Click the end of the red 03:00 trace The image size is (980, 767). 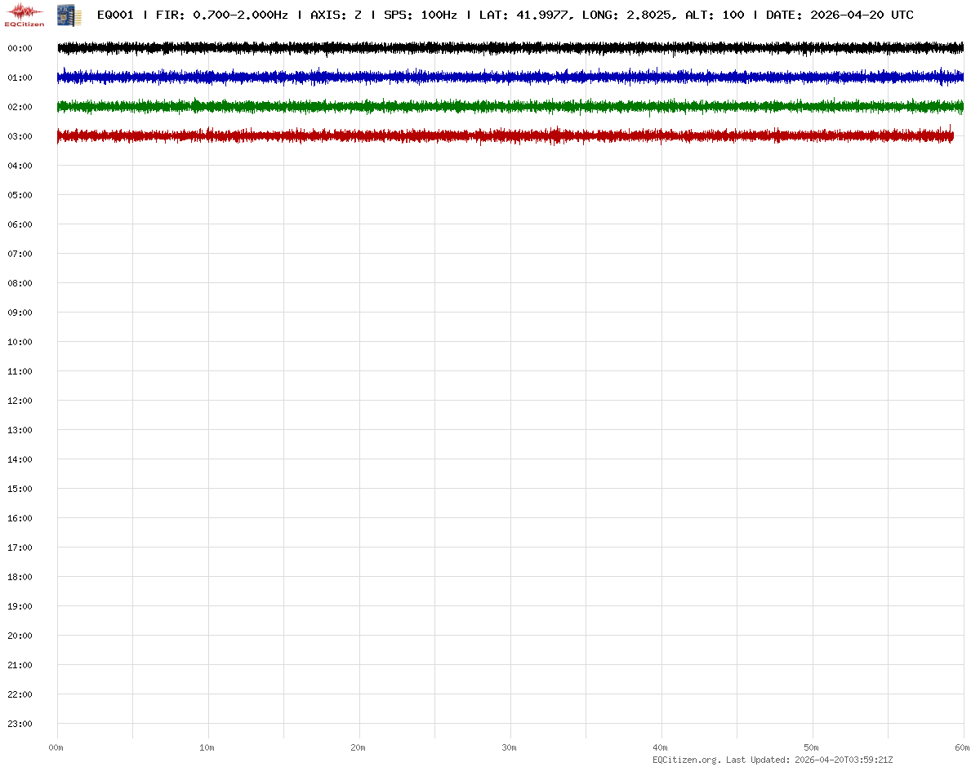click(x=951, y=135)
